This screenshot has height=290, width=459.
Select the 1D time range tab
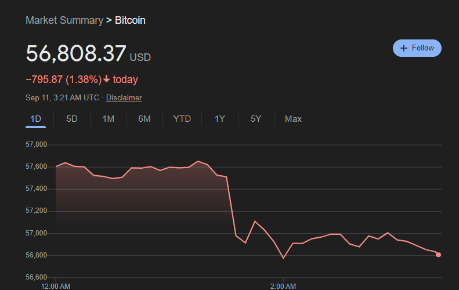35,119
